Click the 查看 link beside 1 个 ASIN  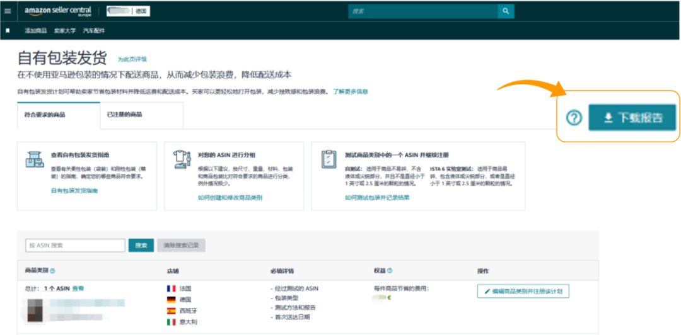[78, 288]
